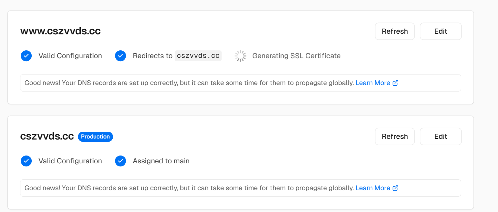Open Learn More link in Production domain card
Viewport: 498px width, 212px height.
(x=373, y=188)
